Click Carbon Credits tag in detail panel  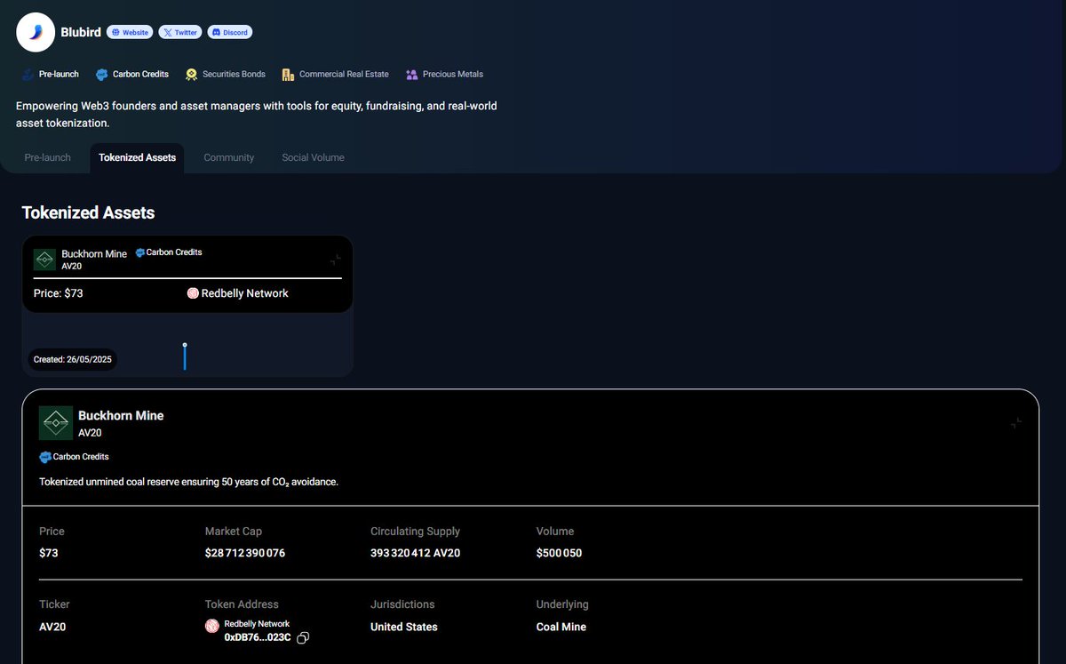[74, 457]
